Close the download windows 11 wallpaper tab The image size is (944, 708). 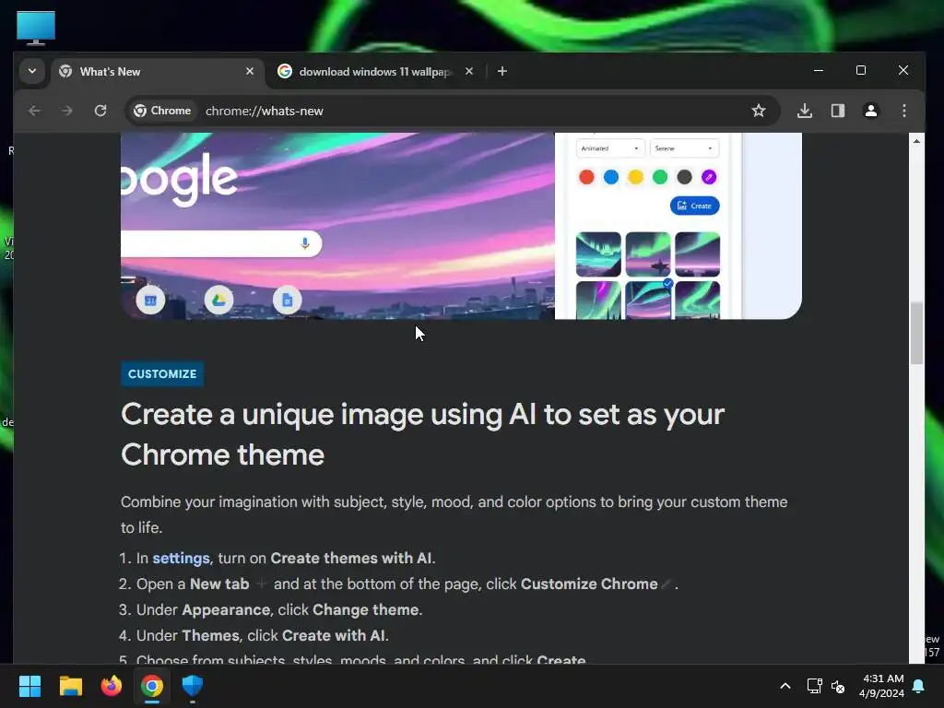pyautogui.click(x=469, y=71)
